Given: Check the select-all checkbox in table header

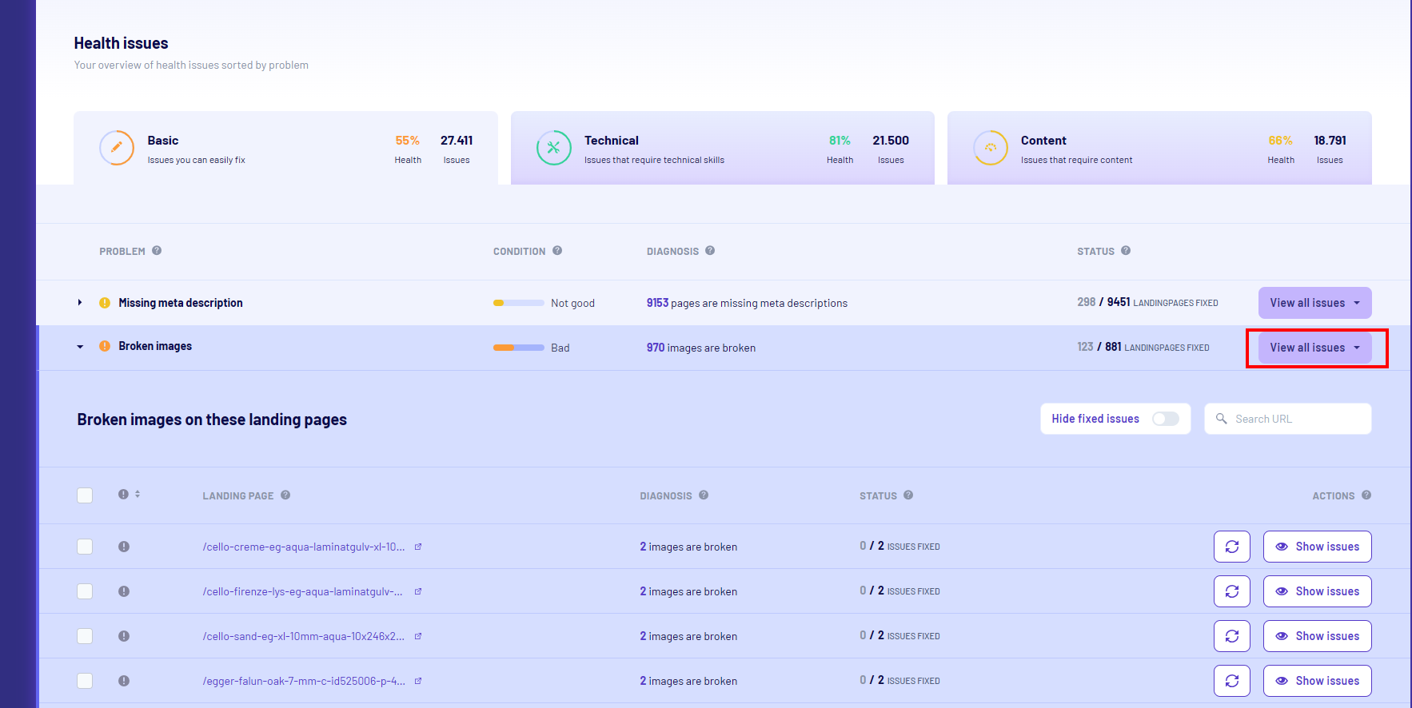Looking at the screenshot, I should 85,495.
